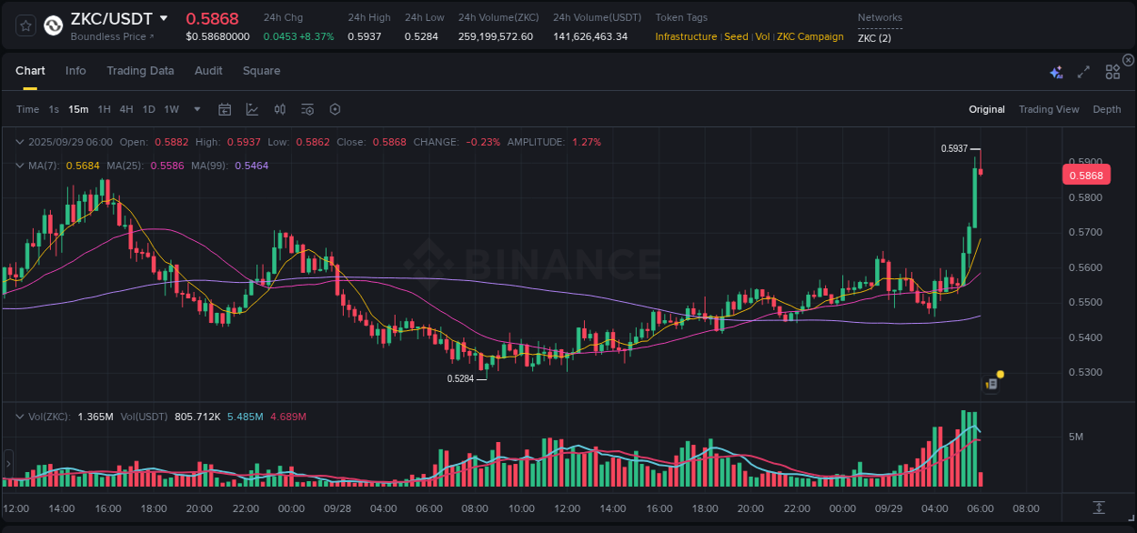The image size is (1137, 533).
Task: Open the ZKC/USDT pair dropdown
Action: 165,17
